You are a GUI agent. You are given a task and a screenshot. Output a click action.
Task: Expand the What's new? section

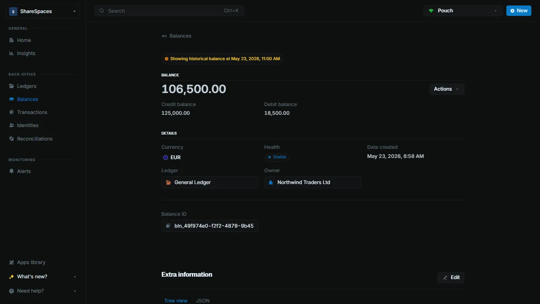click(43, 277)
